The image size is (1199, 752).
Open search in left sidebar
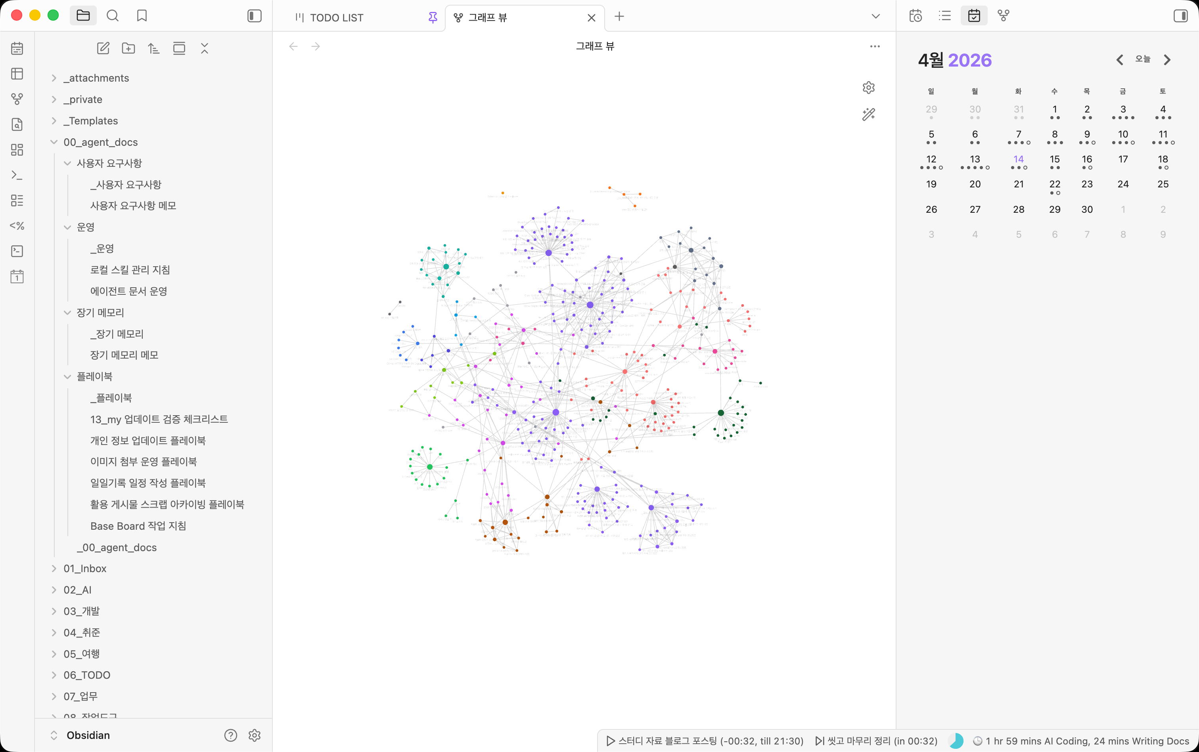(x=113, y=16)
